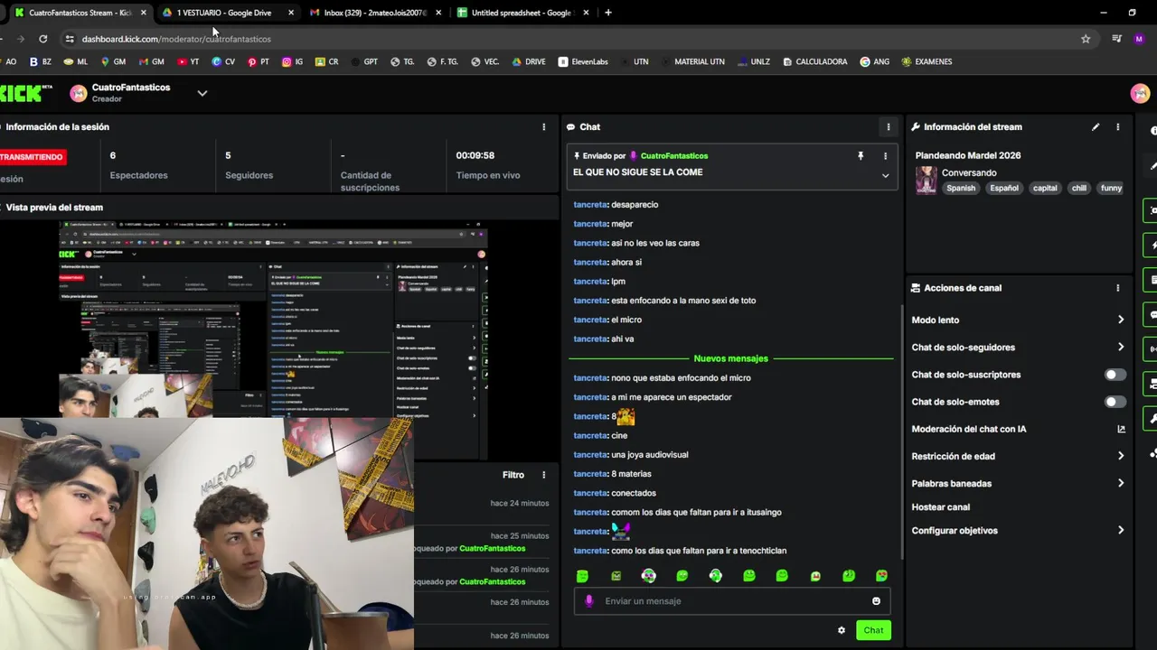This screenshot has width=1157, height=650.
Task: Click the 00:09:58 live time value
Action: click(475, 155)
